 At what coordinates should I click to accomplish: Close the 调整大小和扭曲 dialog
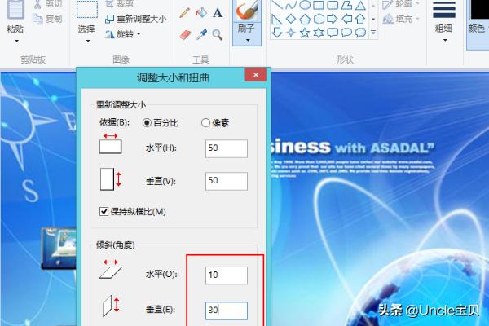(x=256, y=75)
